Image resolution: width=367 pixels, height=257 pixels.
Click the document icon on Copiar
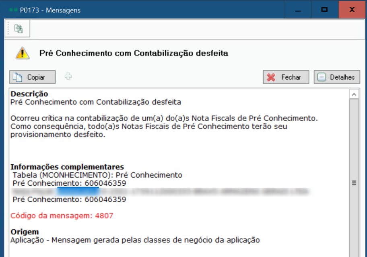coord(17,77)
